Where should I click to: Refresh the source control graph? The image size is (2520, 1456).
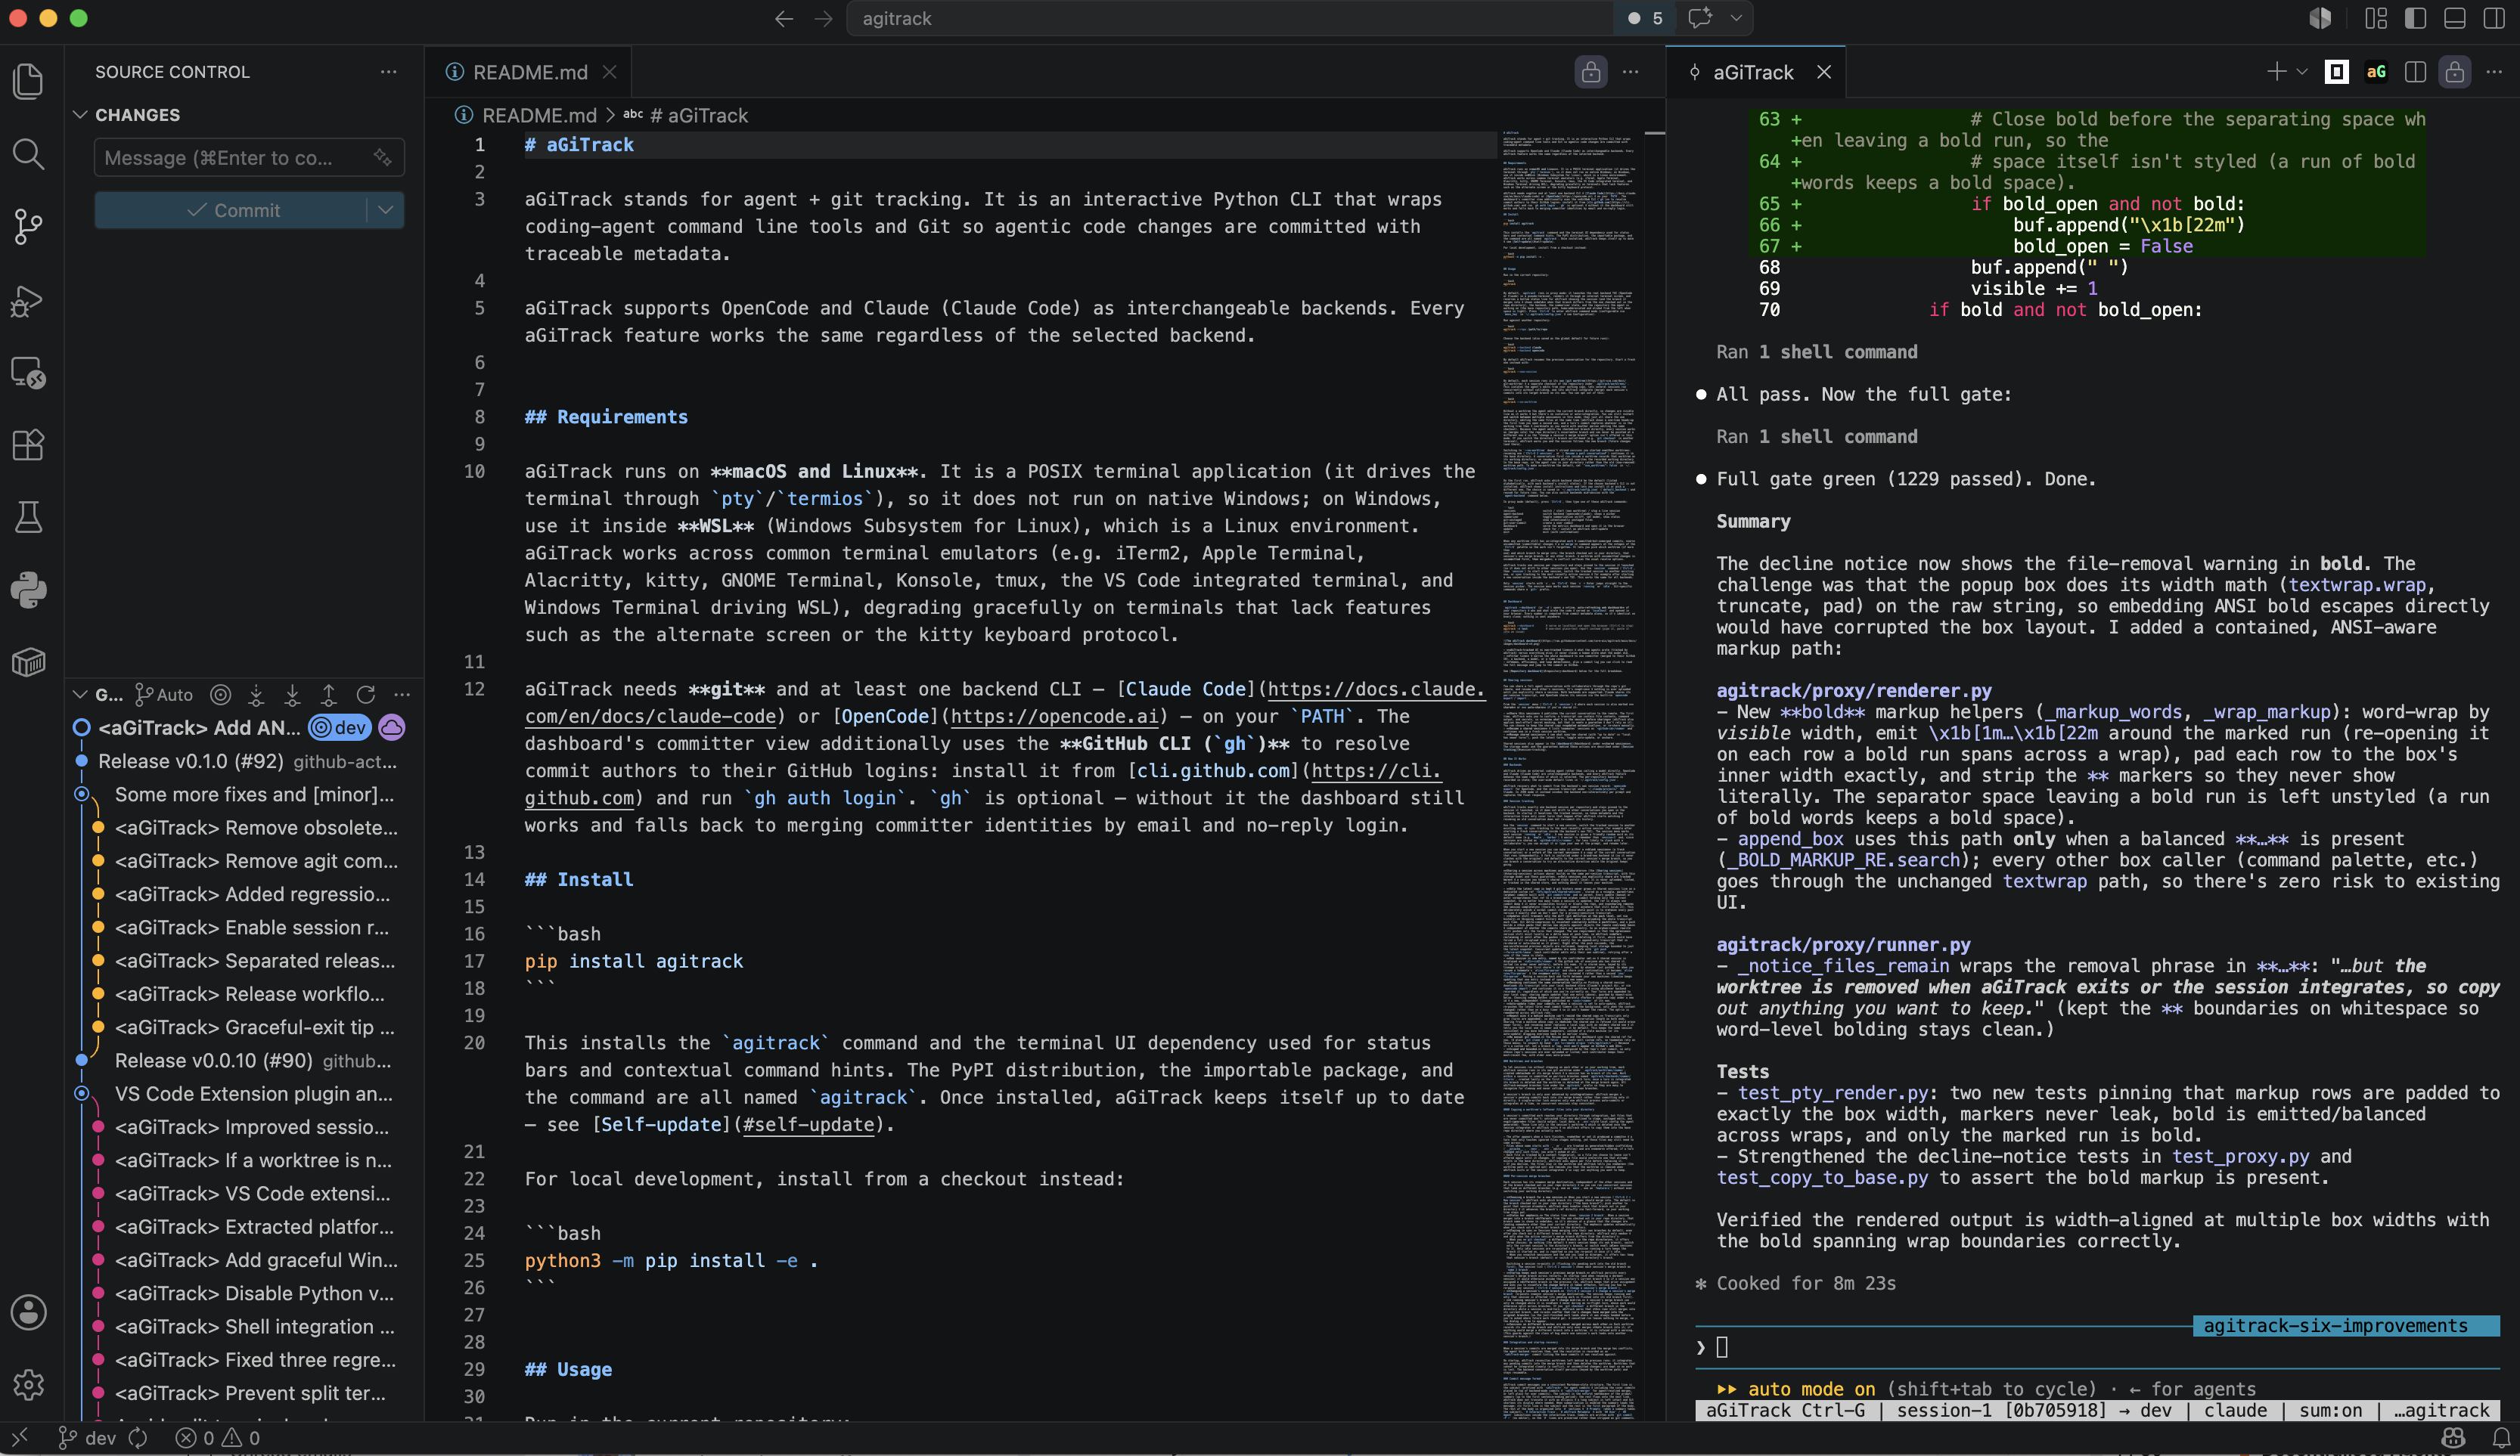pos(366,693)
